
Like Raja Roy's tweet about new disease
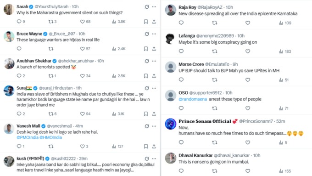coord(248,23)
